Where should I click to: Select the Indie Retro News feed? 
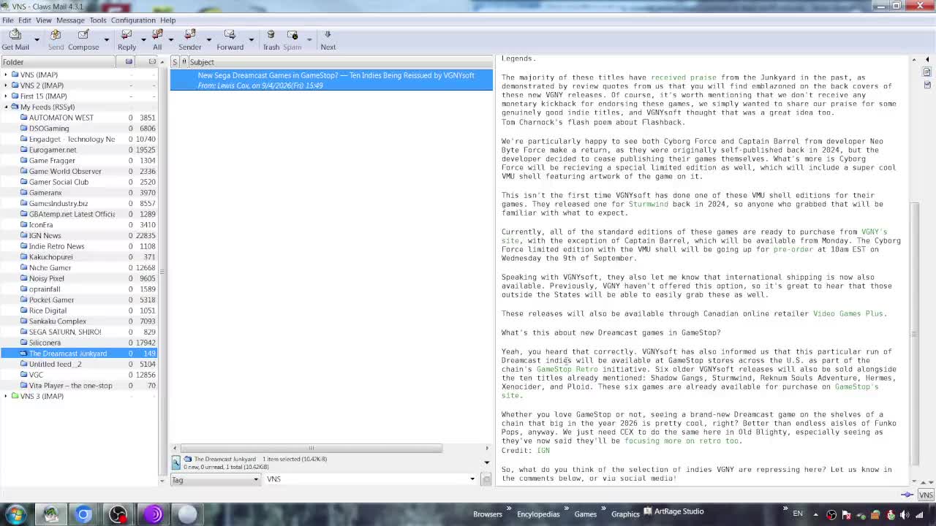[56, 246]
